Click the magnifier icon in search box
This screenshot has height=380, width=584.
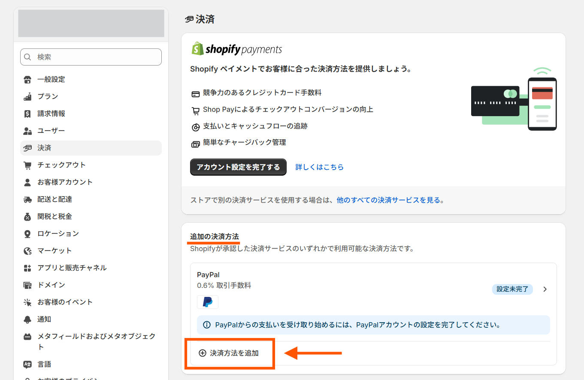tap(28, 57)
